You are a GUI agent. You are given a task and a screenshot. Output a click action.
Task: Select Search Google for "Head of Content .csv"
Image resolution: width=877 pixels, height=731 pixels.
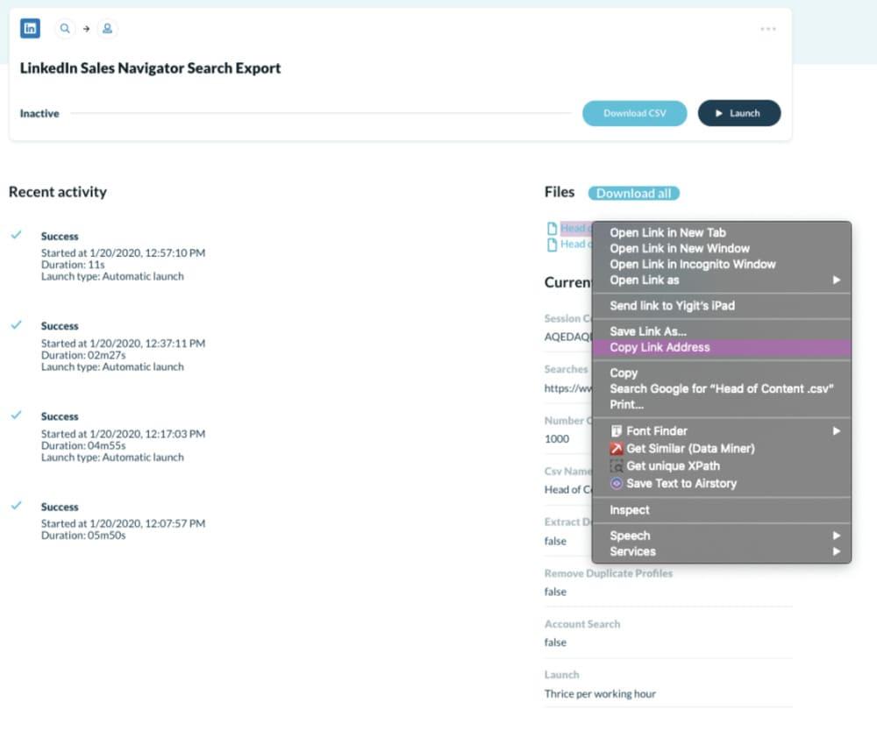click(722, 388)
